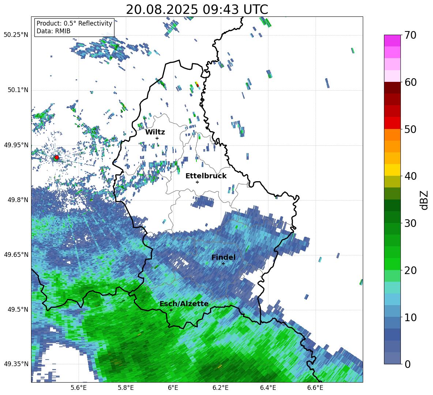433x395 pixels.
Task: Click the 49.95°N latitude label
Action: (16, 145)
